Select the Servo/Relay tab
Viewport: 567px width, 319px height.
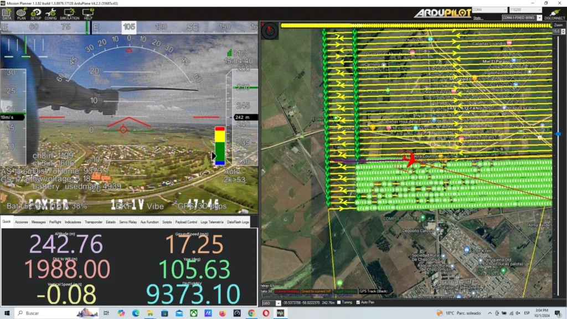(x=128, y=222)
